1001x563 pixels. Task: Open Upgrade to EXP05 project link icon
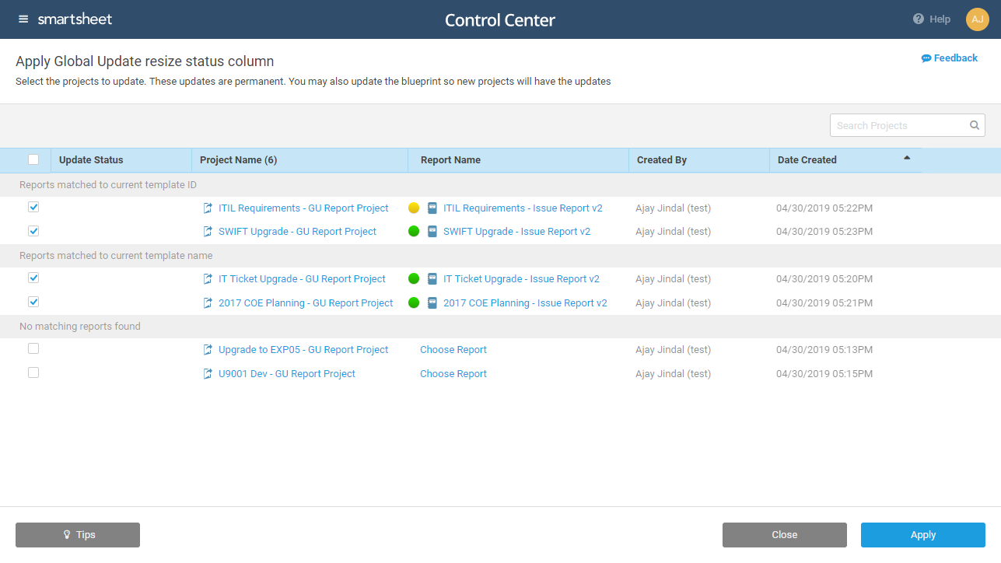pos(208,349)
